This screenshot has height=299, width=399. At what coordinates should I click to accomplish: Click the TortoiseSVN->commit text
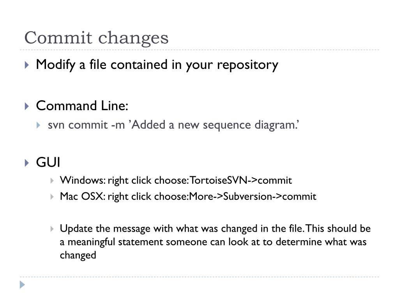(241, 180)
